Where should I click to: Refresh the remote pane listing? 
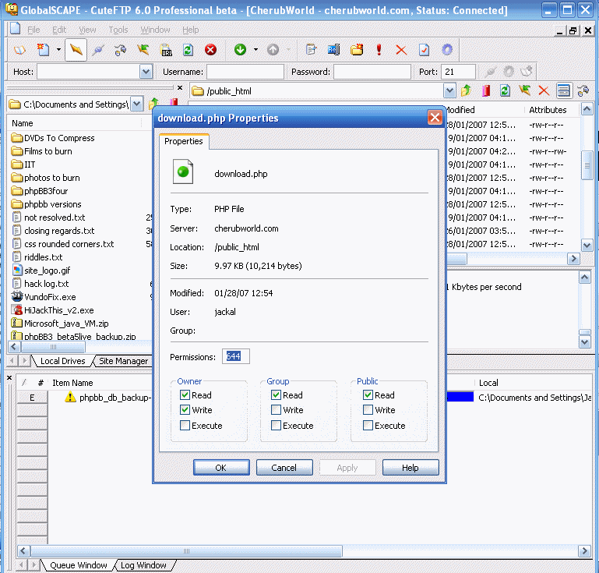505,91
